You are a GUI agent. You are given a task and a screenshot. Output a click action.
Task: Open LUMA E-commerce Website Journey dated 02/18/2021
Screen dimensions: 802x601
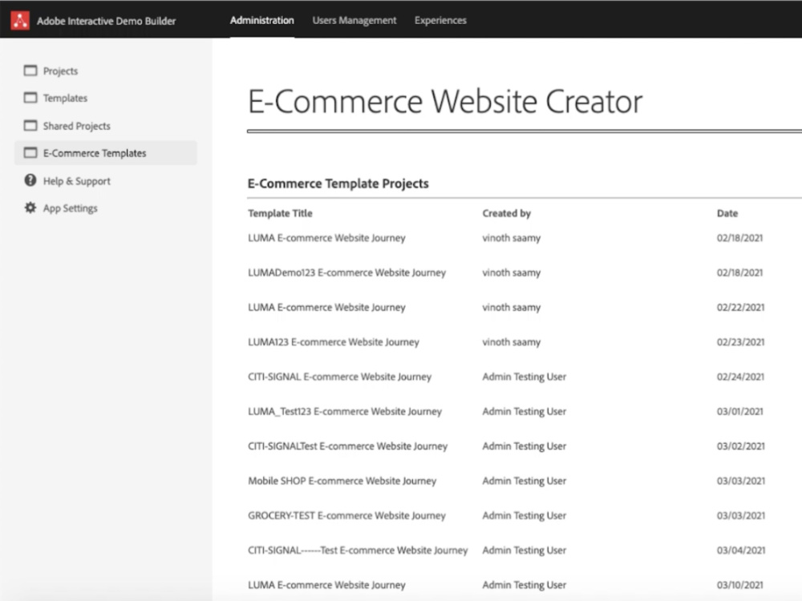pyautogui.click(x=326, y=238)
